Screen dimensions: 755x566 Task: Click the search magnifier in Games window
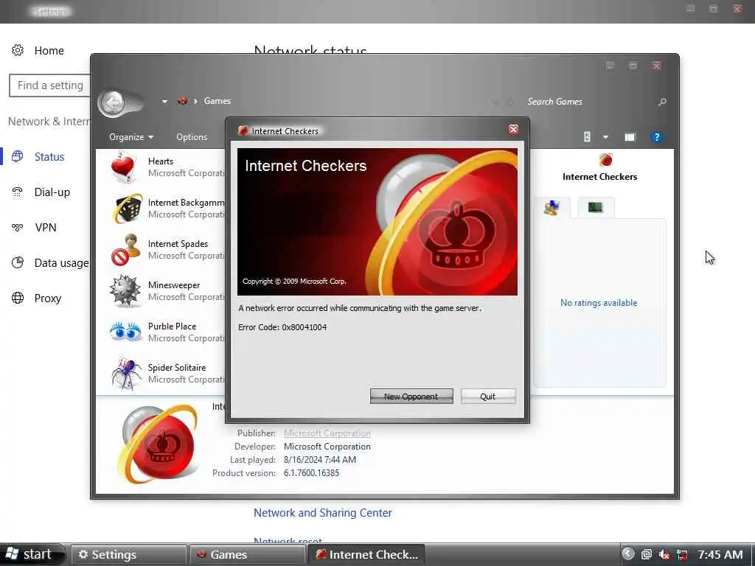pos(662,102)
